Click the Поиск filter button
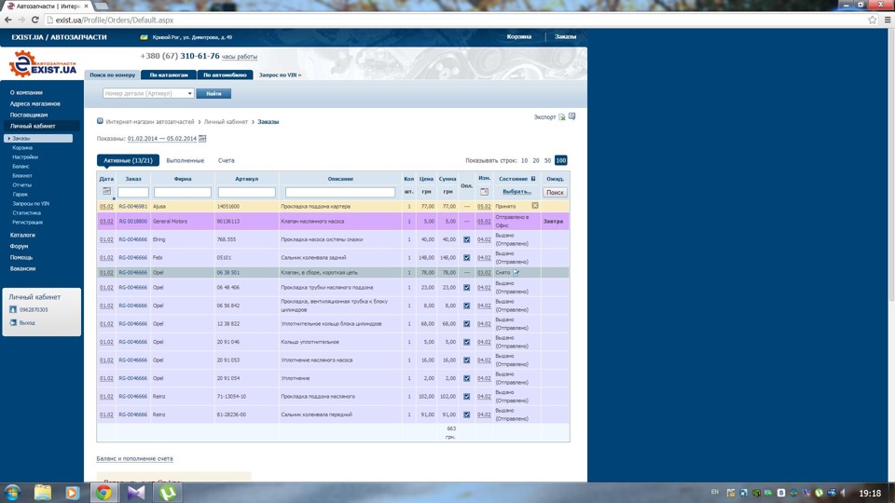Viewport: 895px width, 503px height. tap(555, 192)
